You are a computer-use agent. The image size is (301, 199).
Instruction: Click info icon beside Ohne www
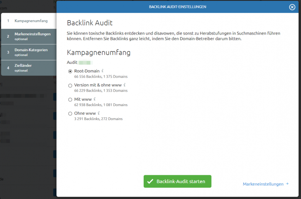coord(99,113)
